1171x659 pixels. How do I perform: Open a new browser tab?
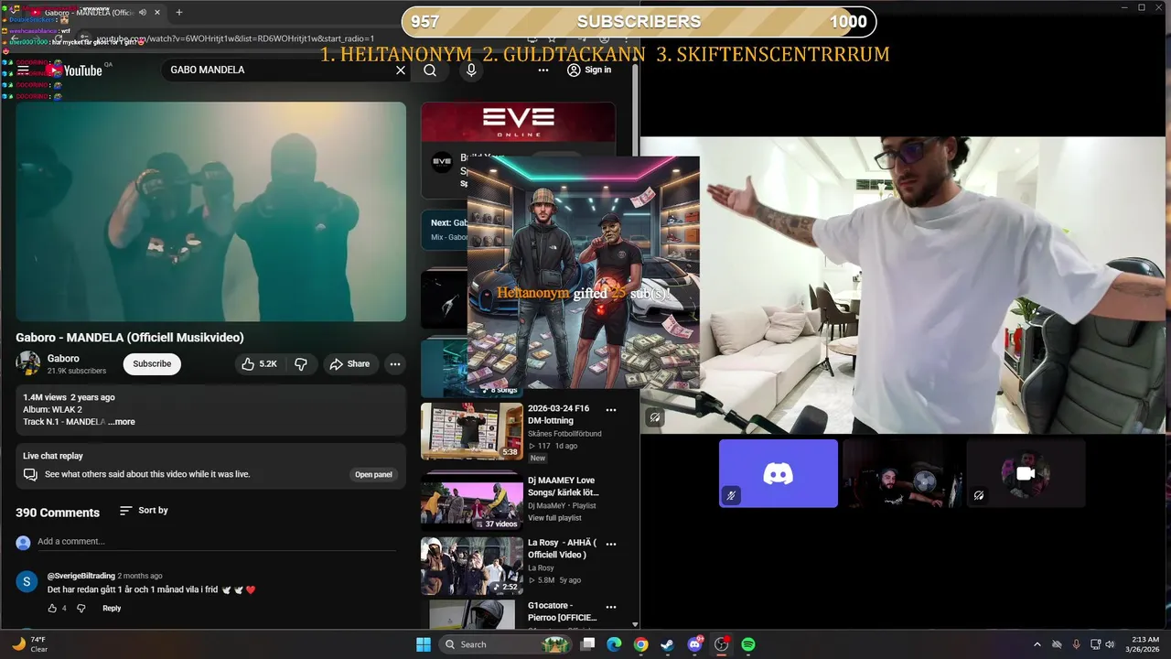coord(179,13)
